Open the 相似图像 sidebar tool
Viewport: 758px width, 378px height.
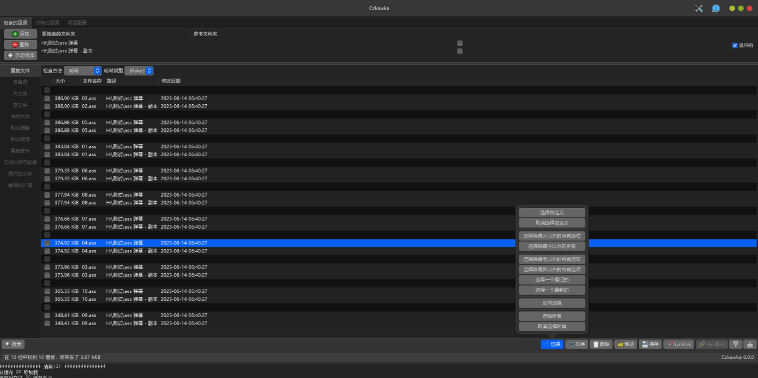(20, 128)
